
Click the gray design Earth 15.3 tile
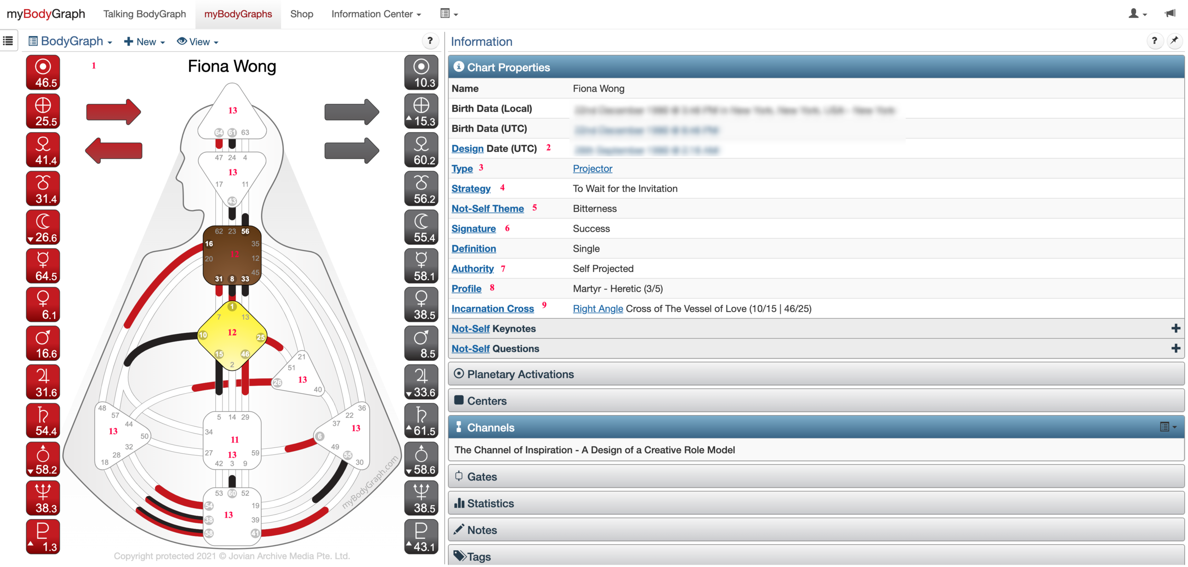tap(421, 111)
